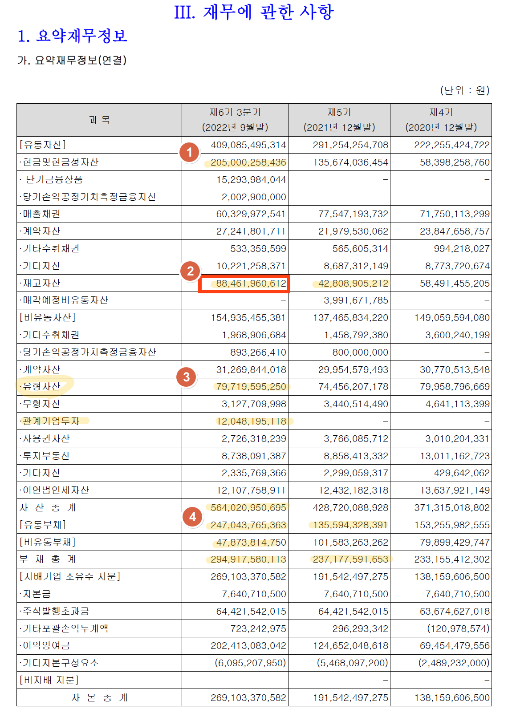
Task: Click the value 27,241,801,711
Action: tap(251, 231)
